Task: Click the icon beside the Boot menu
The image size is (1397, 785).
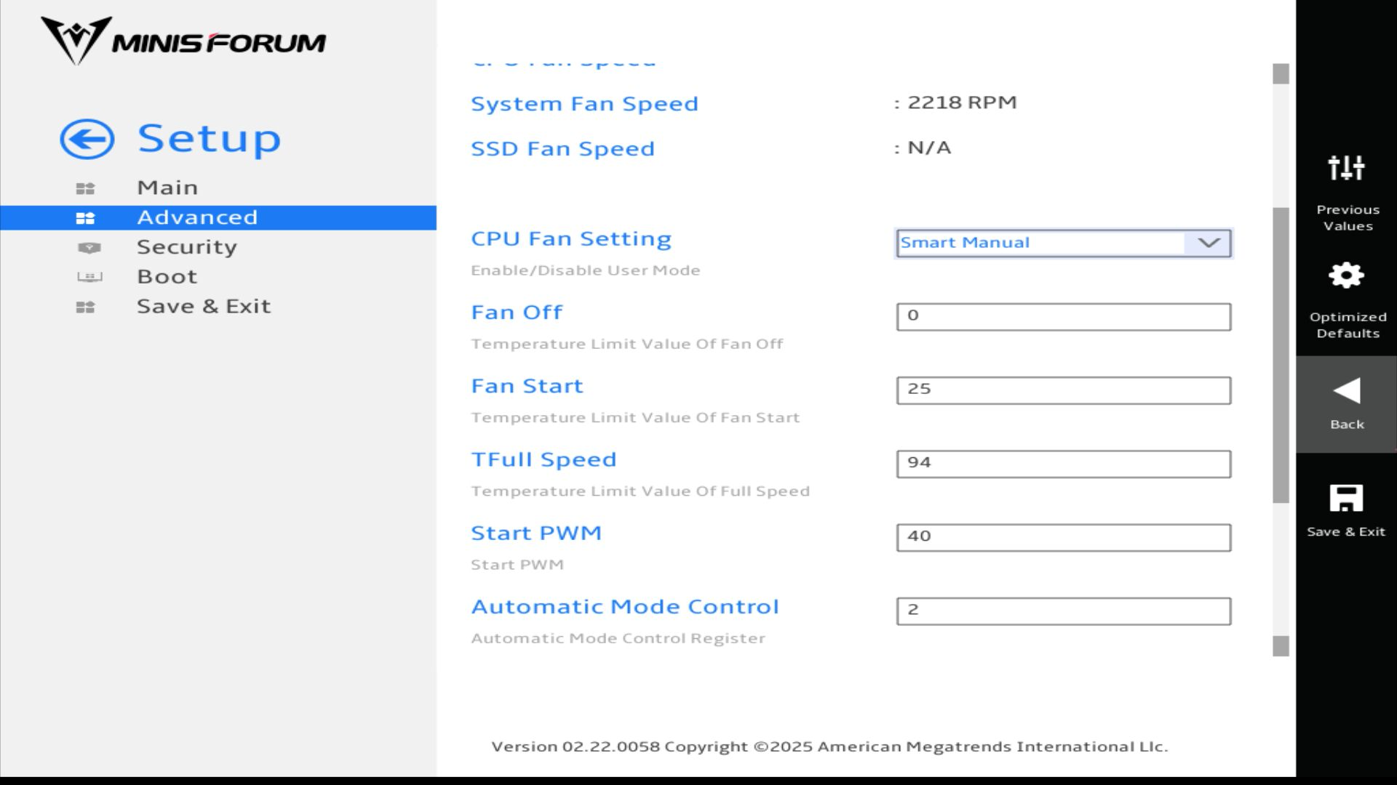Action: 89,277
